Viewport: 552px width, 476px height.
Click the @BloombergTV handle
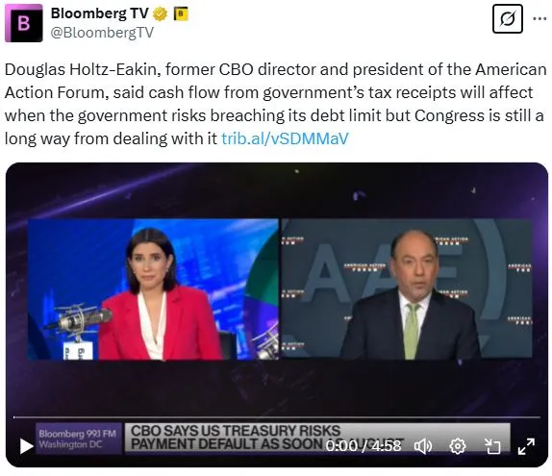tap(102, 33)
